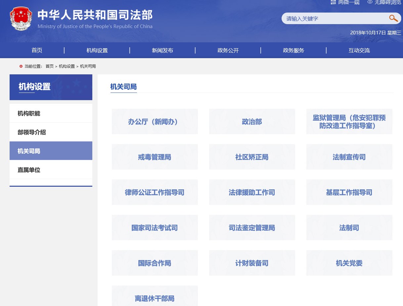Select 互动交流 in the top navigation

click(x=359, y=50)
